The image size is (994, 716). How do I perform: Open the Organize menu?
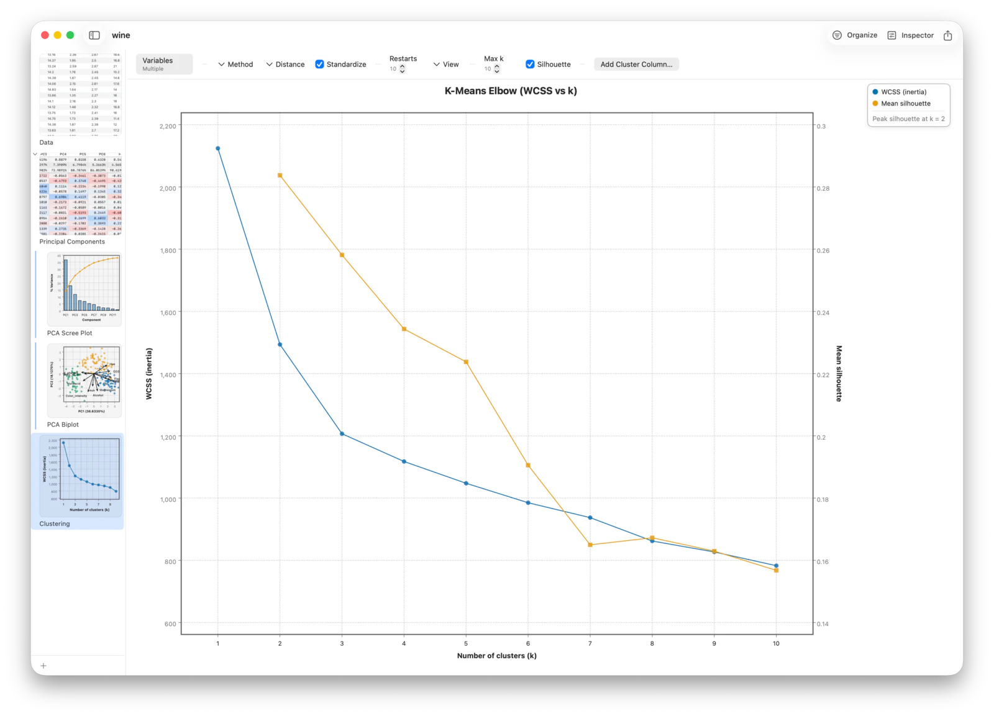click(855, 35)
